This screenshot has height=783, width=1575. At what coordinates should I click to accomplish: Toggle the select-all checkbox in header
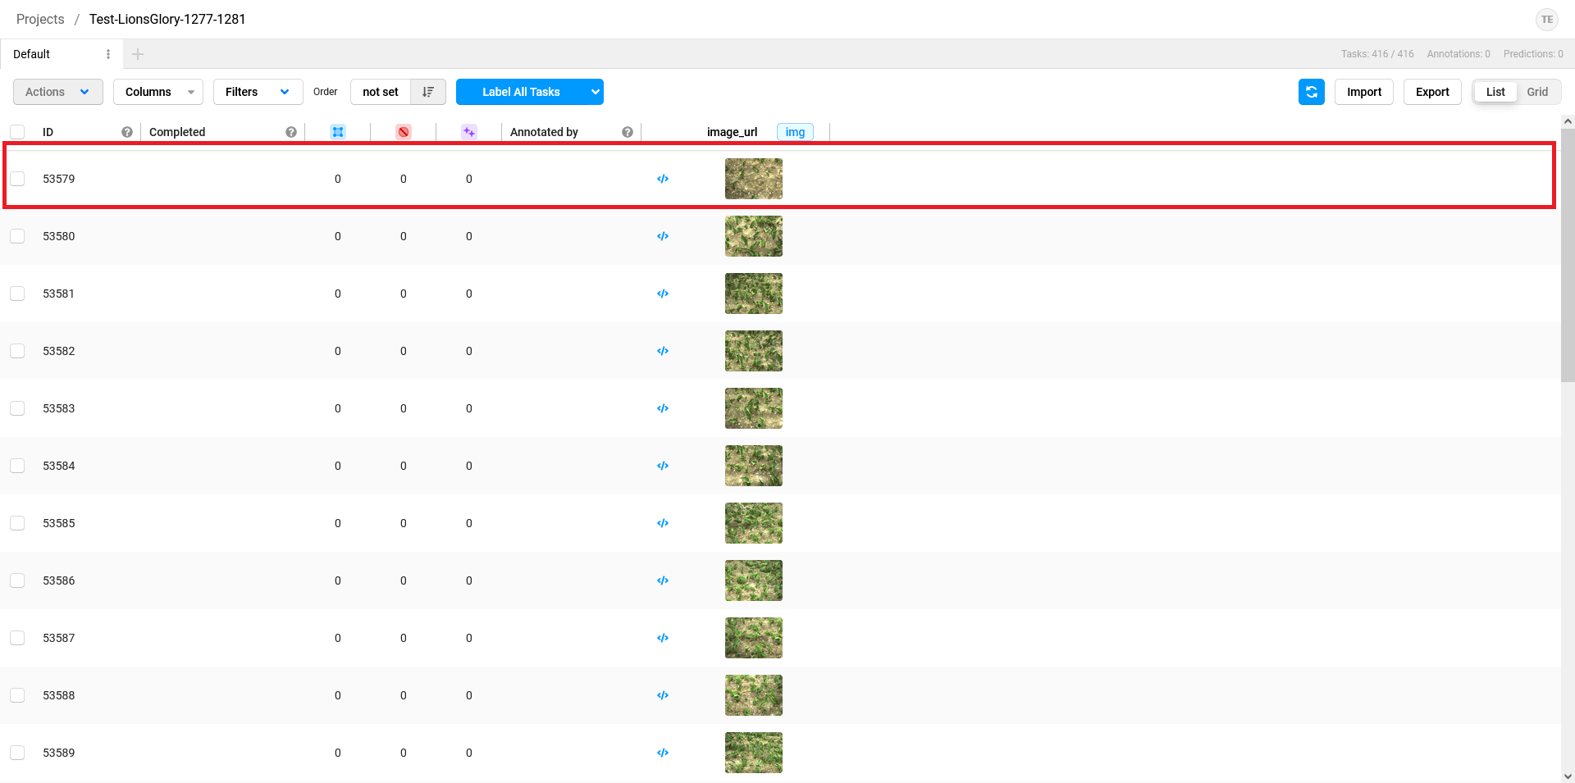pyautogui.click(x=17, y=132)
